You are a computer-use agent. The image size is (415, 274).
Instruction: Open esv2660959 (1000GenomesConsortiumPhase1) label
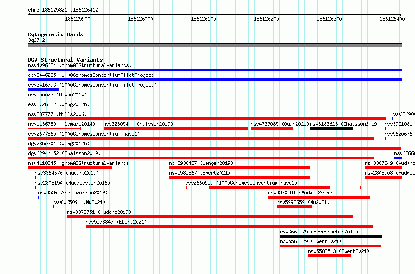coord(241,183)
